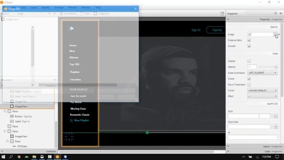Open Chrome from the taskbar
The width and height of the screenshot is (284, 160).
[x=19, y=157]
